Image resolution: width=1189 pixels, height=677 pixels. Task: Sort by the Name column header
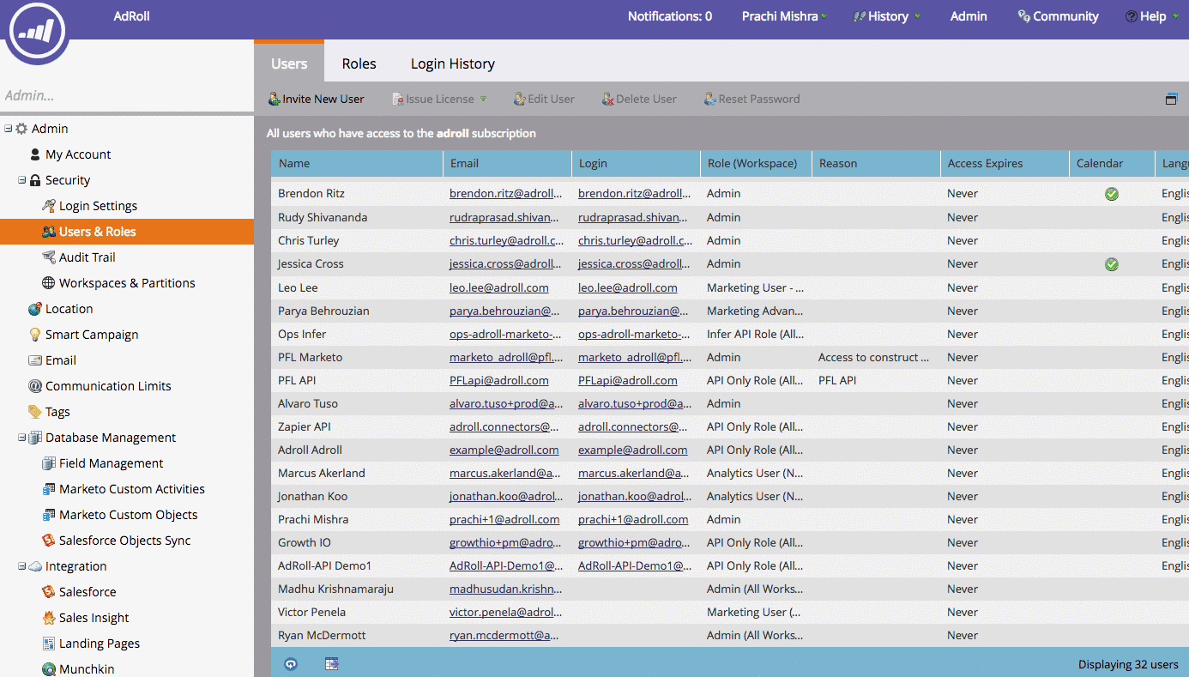pyautogui.click(x=358, y=163)
